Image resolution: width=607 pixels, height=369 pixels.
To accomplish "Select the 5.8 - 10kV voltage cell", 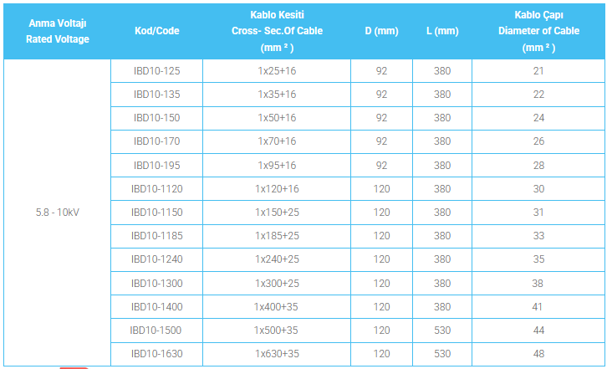I will pyautogui.click(x=57, y=213).
